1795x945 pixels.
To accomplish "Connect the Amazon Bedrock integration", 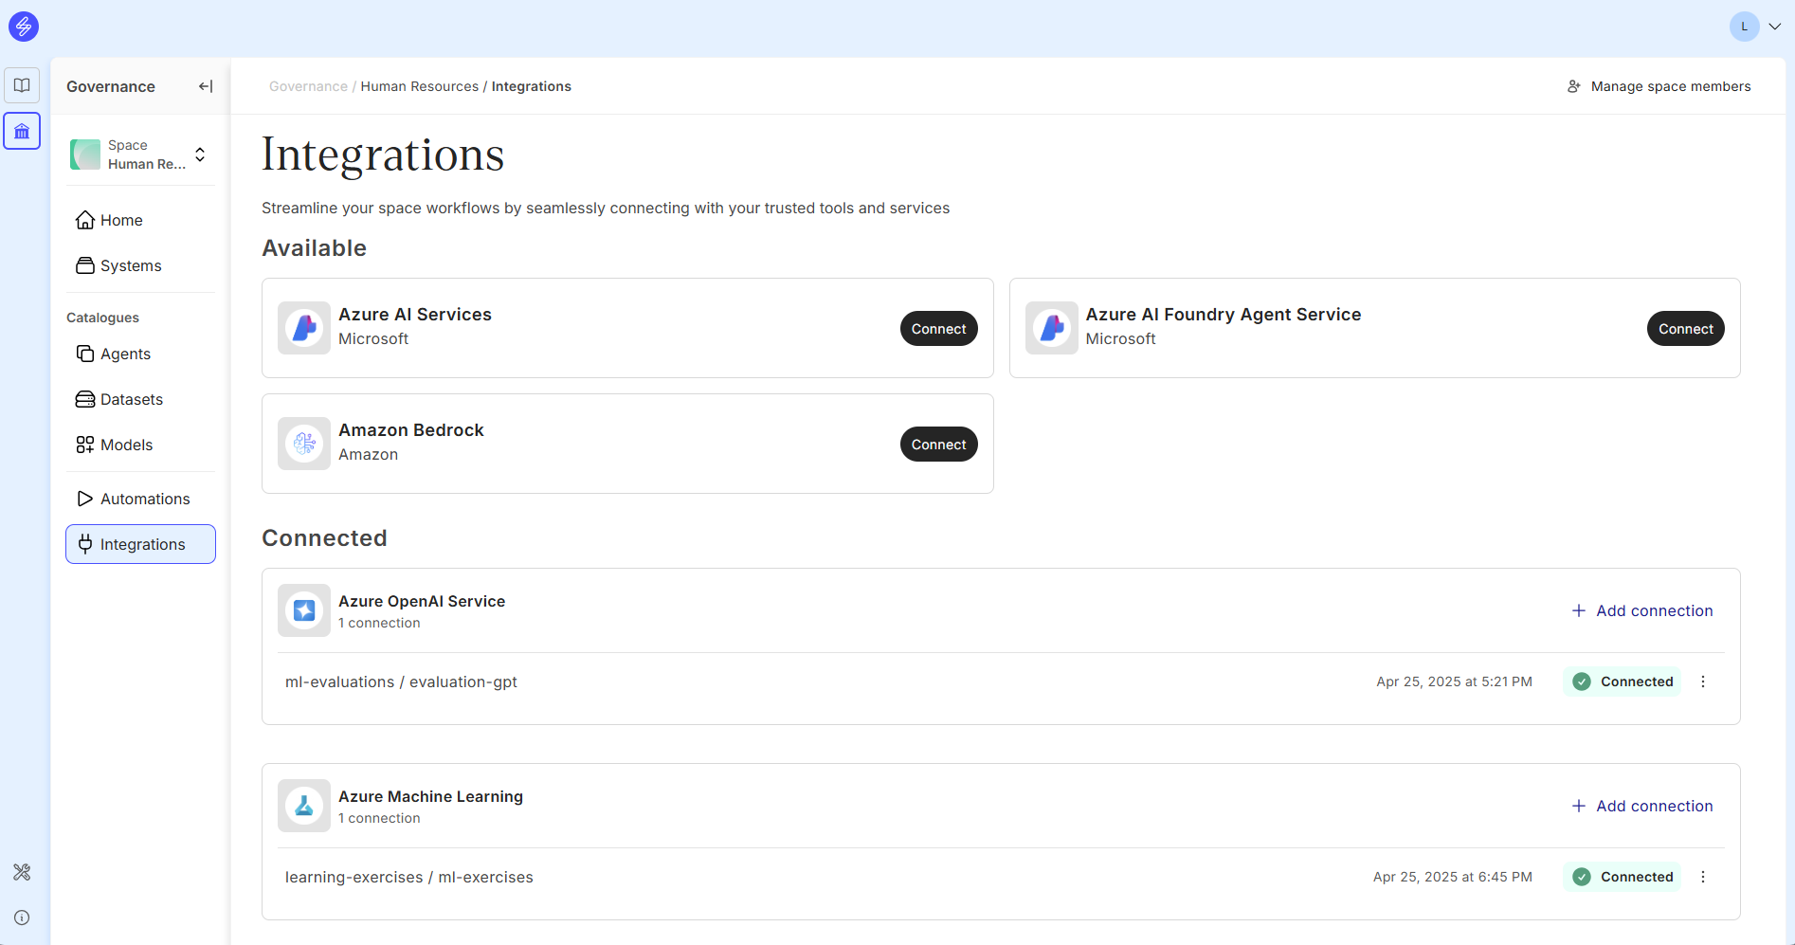I will point(938,445).
